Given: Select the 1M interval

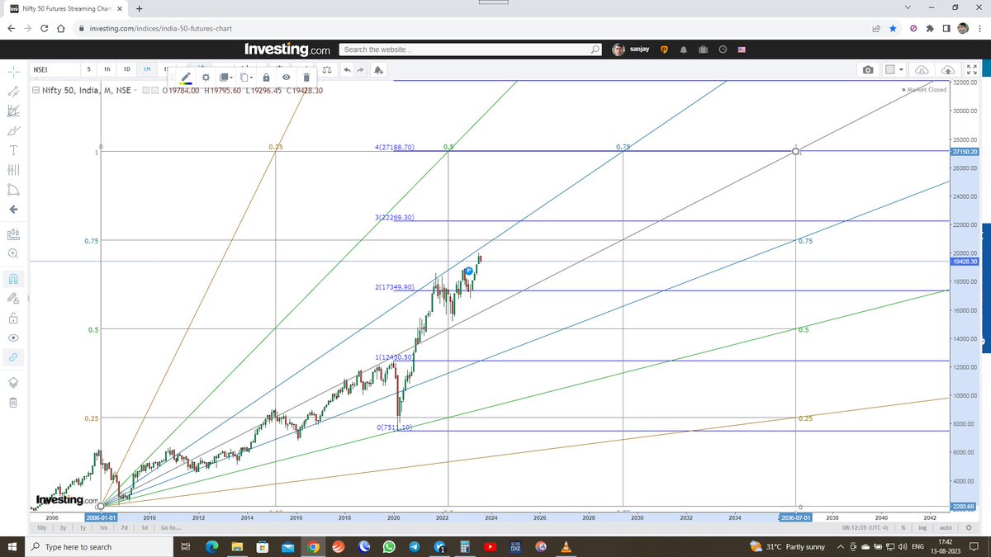Looking at the screenshot, I should pyautogui.click(x=147, y=70).
